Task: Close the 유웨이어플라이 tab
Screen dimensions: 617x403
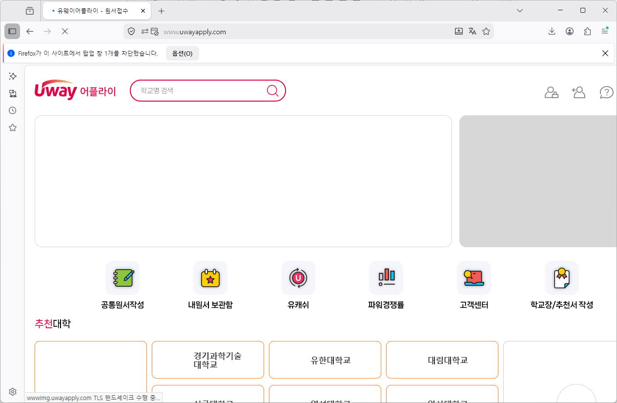Action: tap(143, 11)
